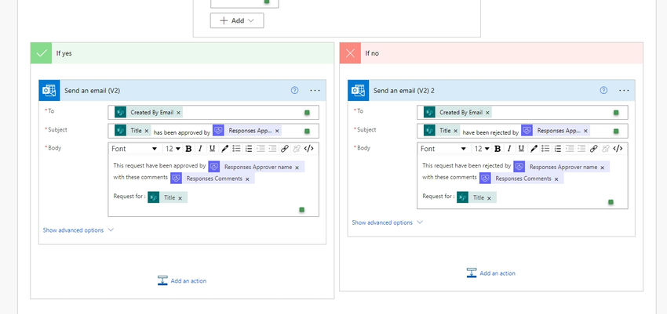Select the If no branch header
The width and height of the screenshot is (667, 314).
(x=491, y=53)
